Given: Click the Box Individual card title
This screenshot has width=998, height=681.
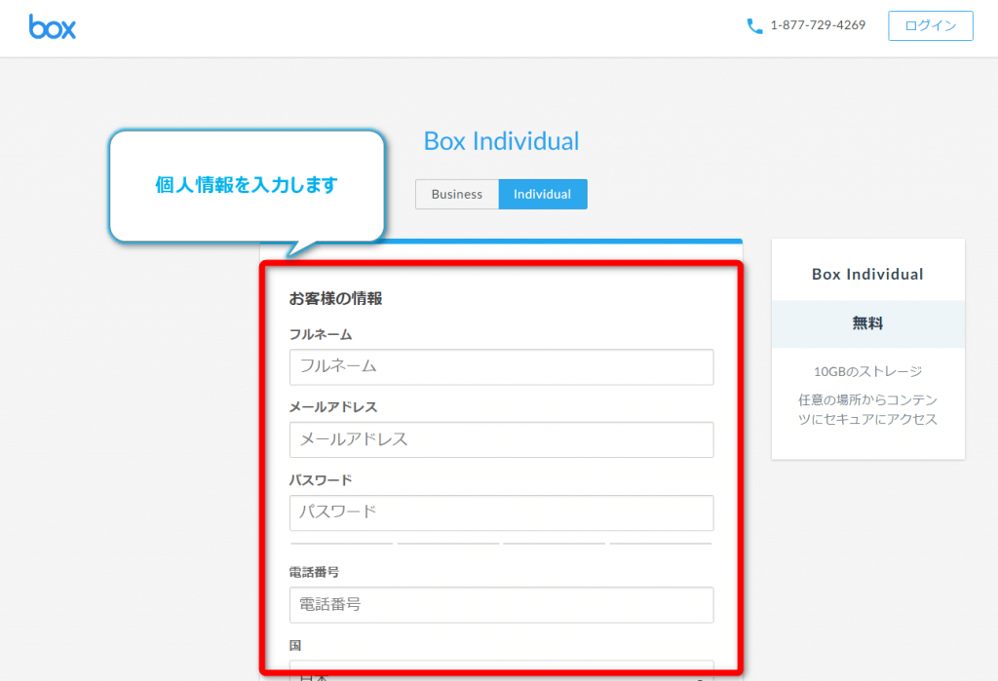Looking at the screenshot, I should click(x=867, y=274).
